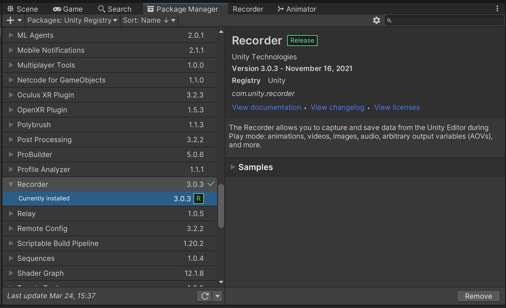
Task: Click the package search field
Action: point(445,20)
